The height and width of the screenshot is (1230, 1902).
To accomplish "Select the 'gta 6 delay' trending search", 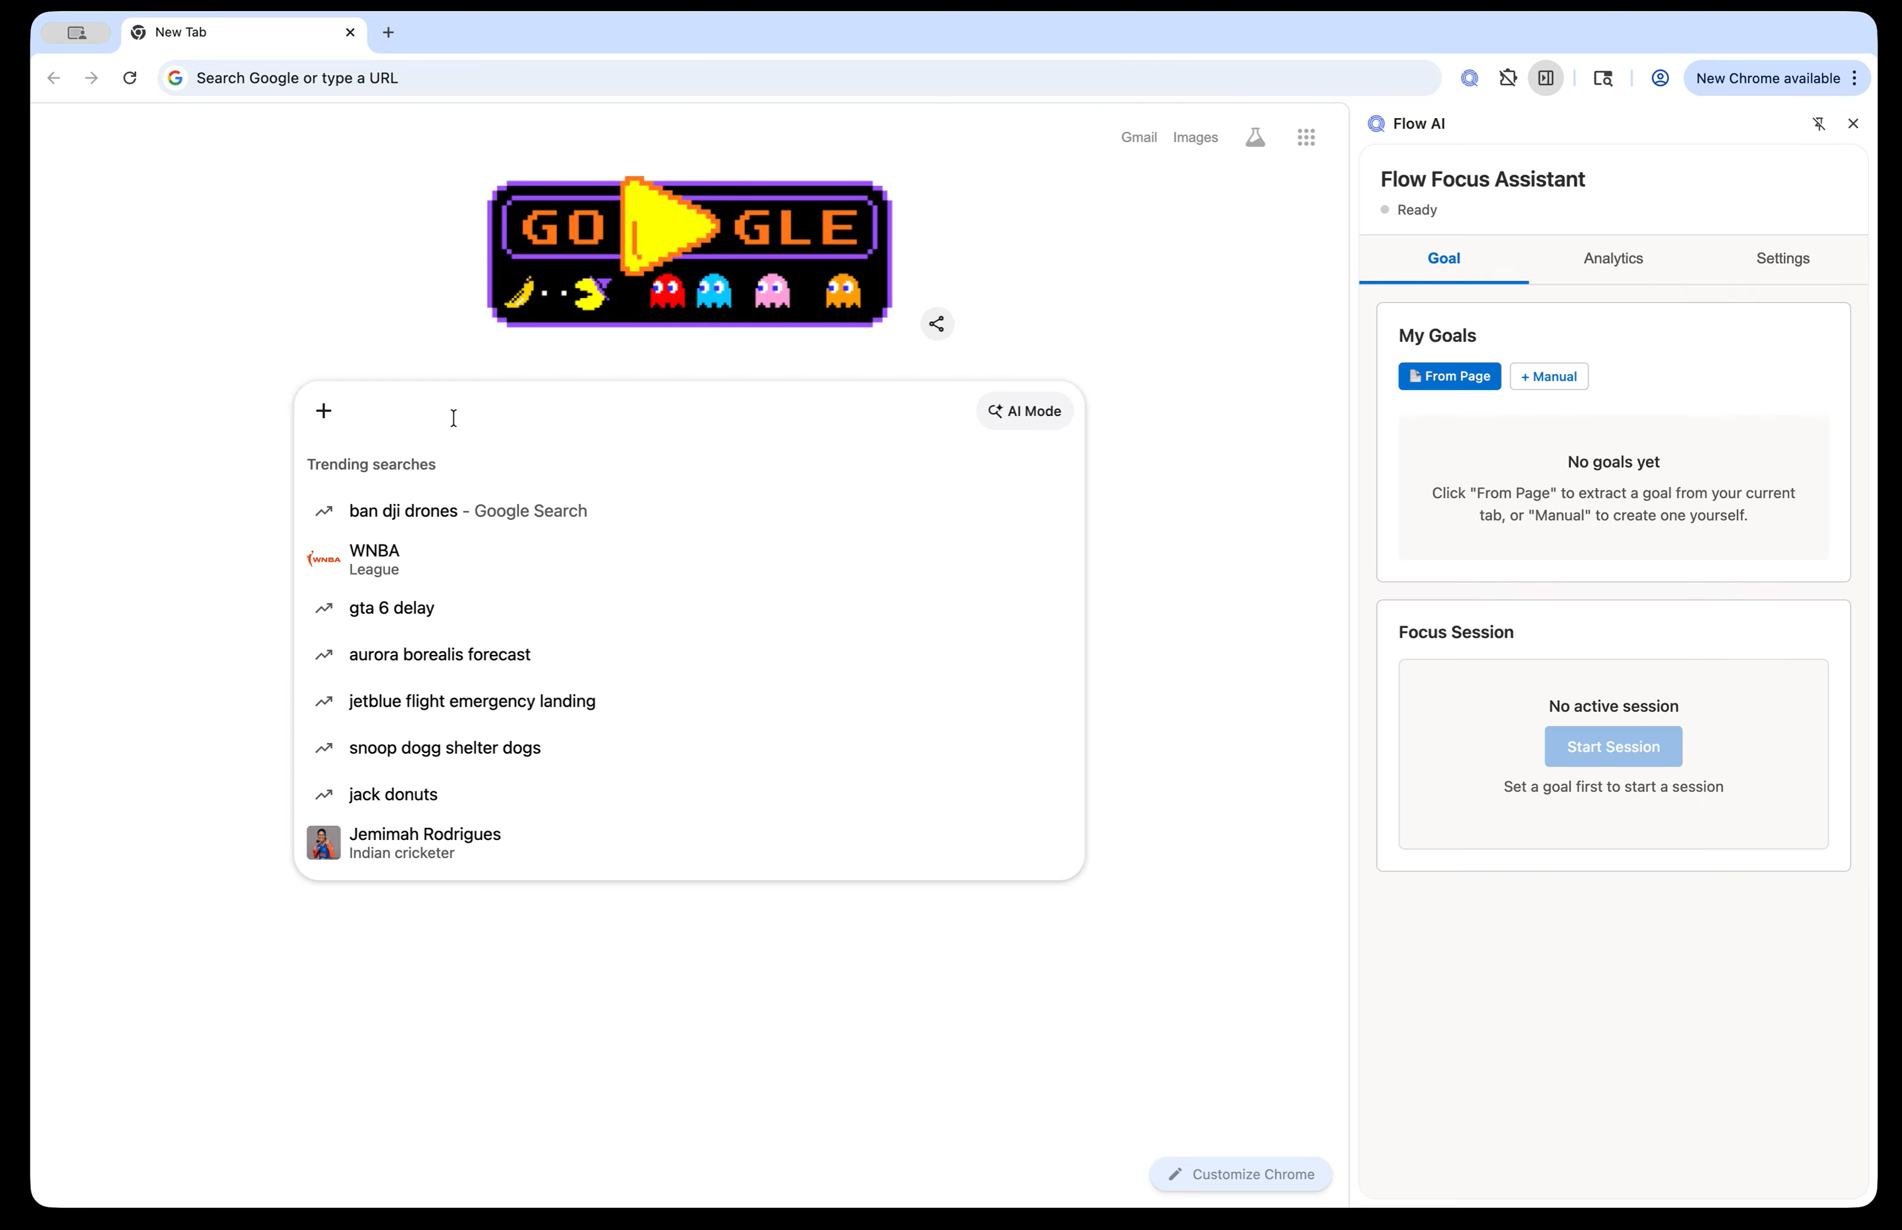I will point(391,609).
